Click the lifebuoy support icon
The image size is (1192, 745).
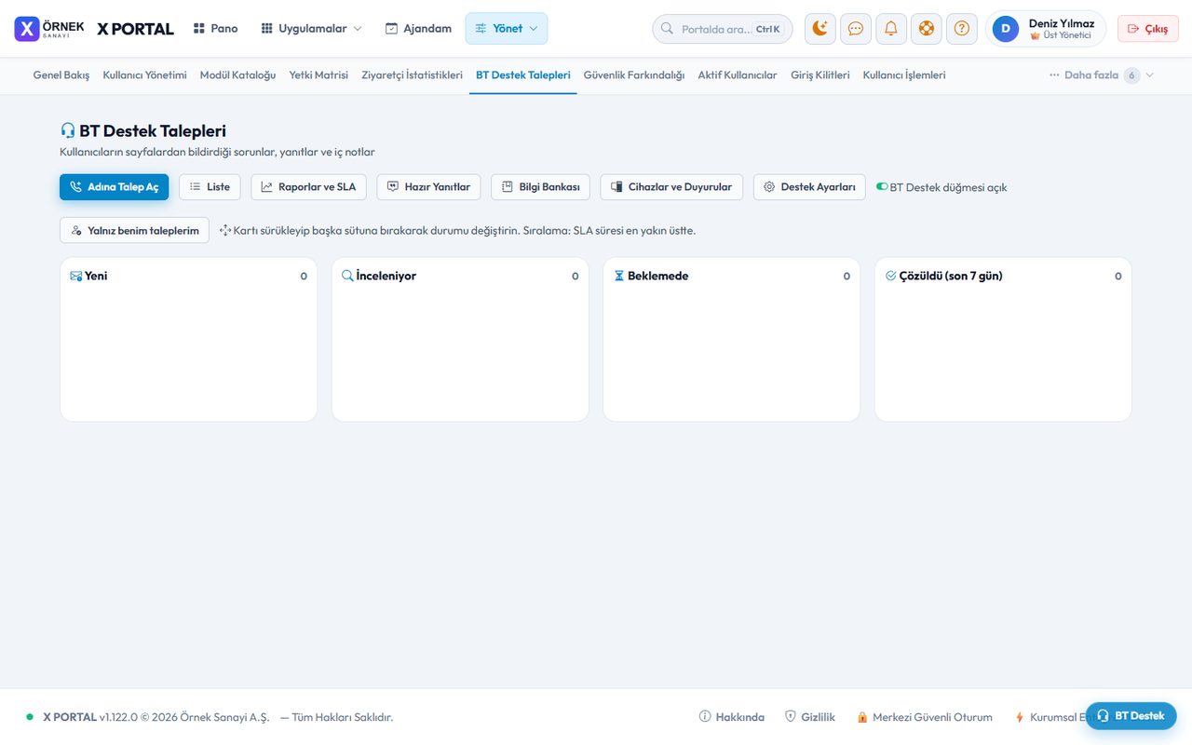[927, 29]
